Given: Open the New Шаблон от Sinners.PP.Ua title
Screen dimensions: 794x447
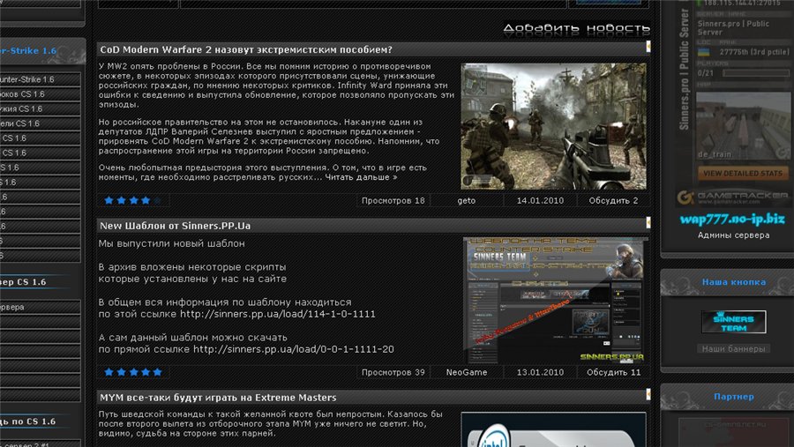Looking at the screenshot, I should tap(176, 226).
